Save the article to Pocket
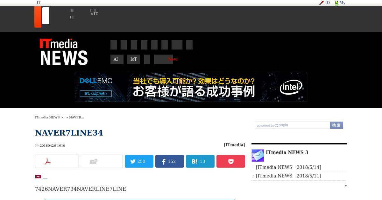The image size is (382, 200). [231, 161]
